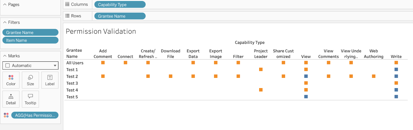The image size is (413, 130).
Task: Select orange mark for All Users Connect
Action: [x=125, y=63]
